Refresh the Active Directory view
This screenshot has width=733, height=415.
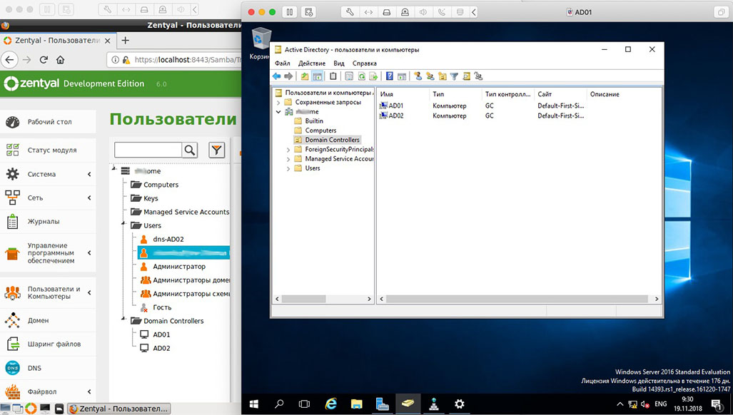pos(361,76)
